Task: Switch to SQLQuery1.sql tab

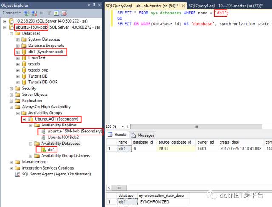Action: tap(226, 6)
